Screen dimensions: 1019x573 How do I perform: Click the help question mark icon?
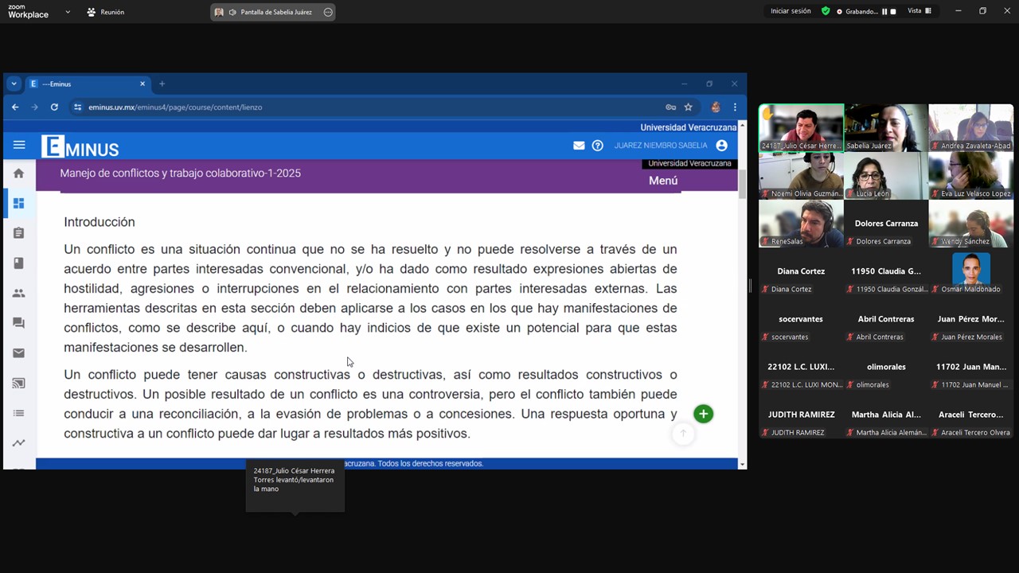(598, 146)
